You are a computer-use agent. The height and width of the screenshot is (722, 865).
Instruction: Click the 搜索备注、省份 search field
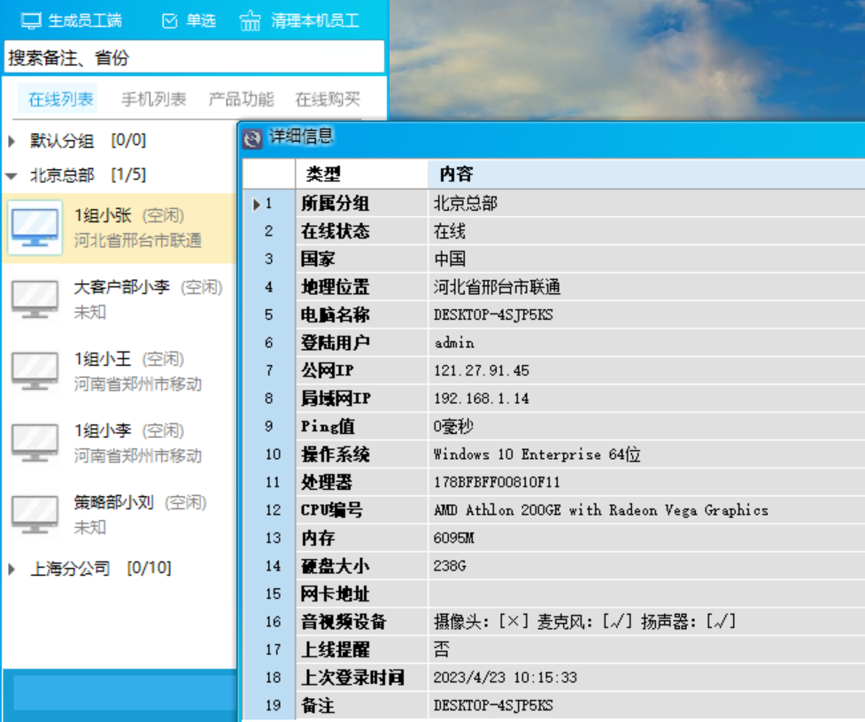point(194,58)
